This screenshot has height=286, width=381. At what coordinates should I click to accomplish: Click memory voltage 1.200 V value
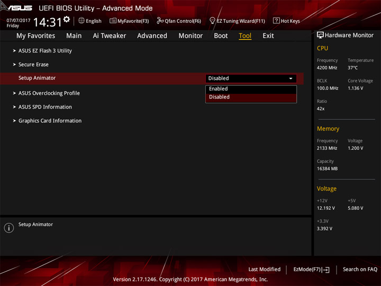pos(356,148)
